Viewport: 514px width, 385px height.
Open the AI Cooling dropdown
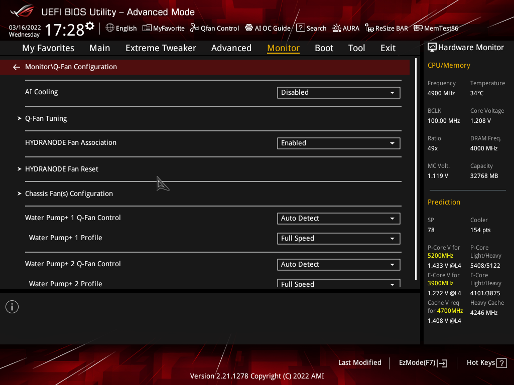click(339, 93)
